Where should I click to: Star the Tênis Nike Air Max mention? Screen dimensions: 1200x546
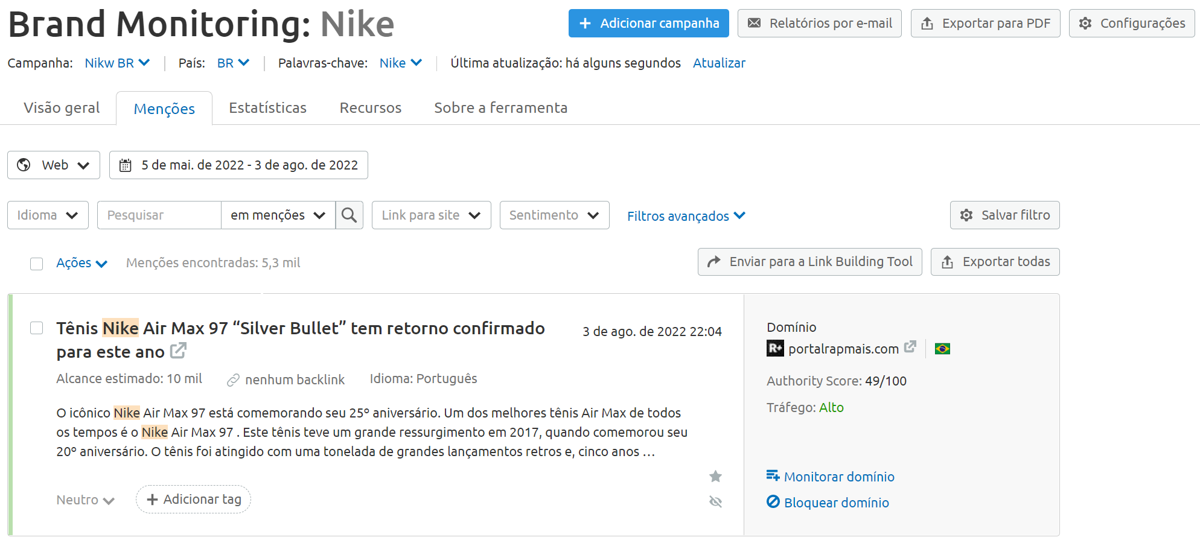point(715,477)
